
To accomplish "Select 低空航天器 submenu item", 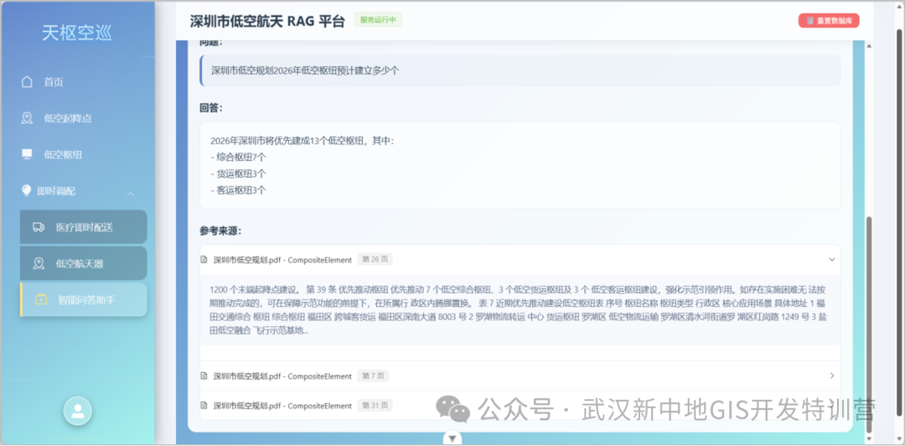I will click(83, 263).
